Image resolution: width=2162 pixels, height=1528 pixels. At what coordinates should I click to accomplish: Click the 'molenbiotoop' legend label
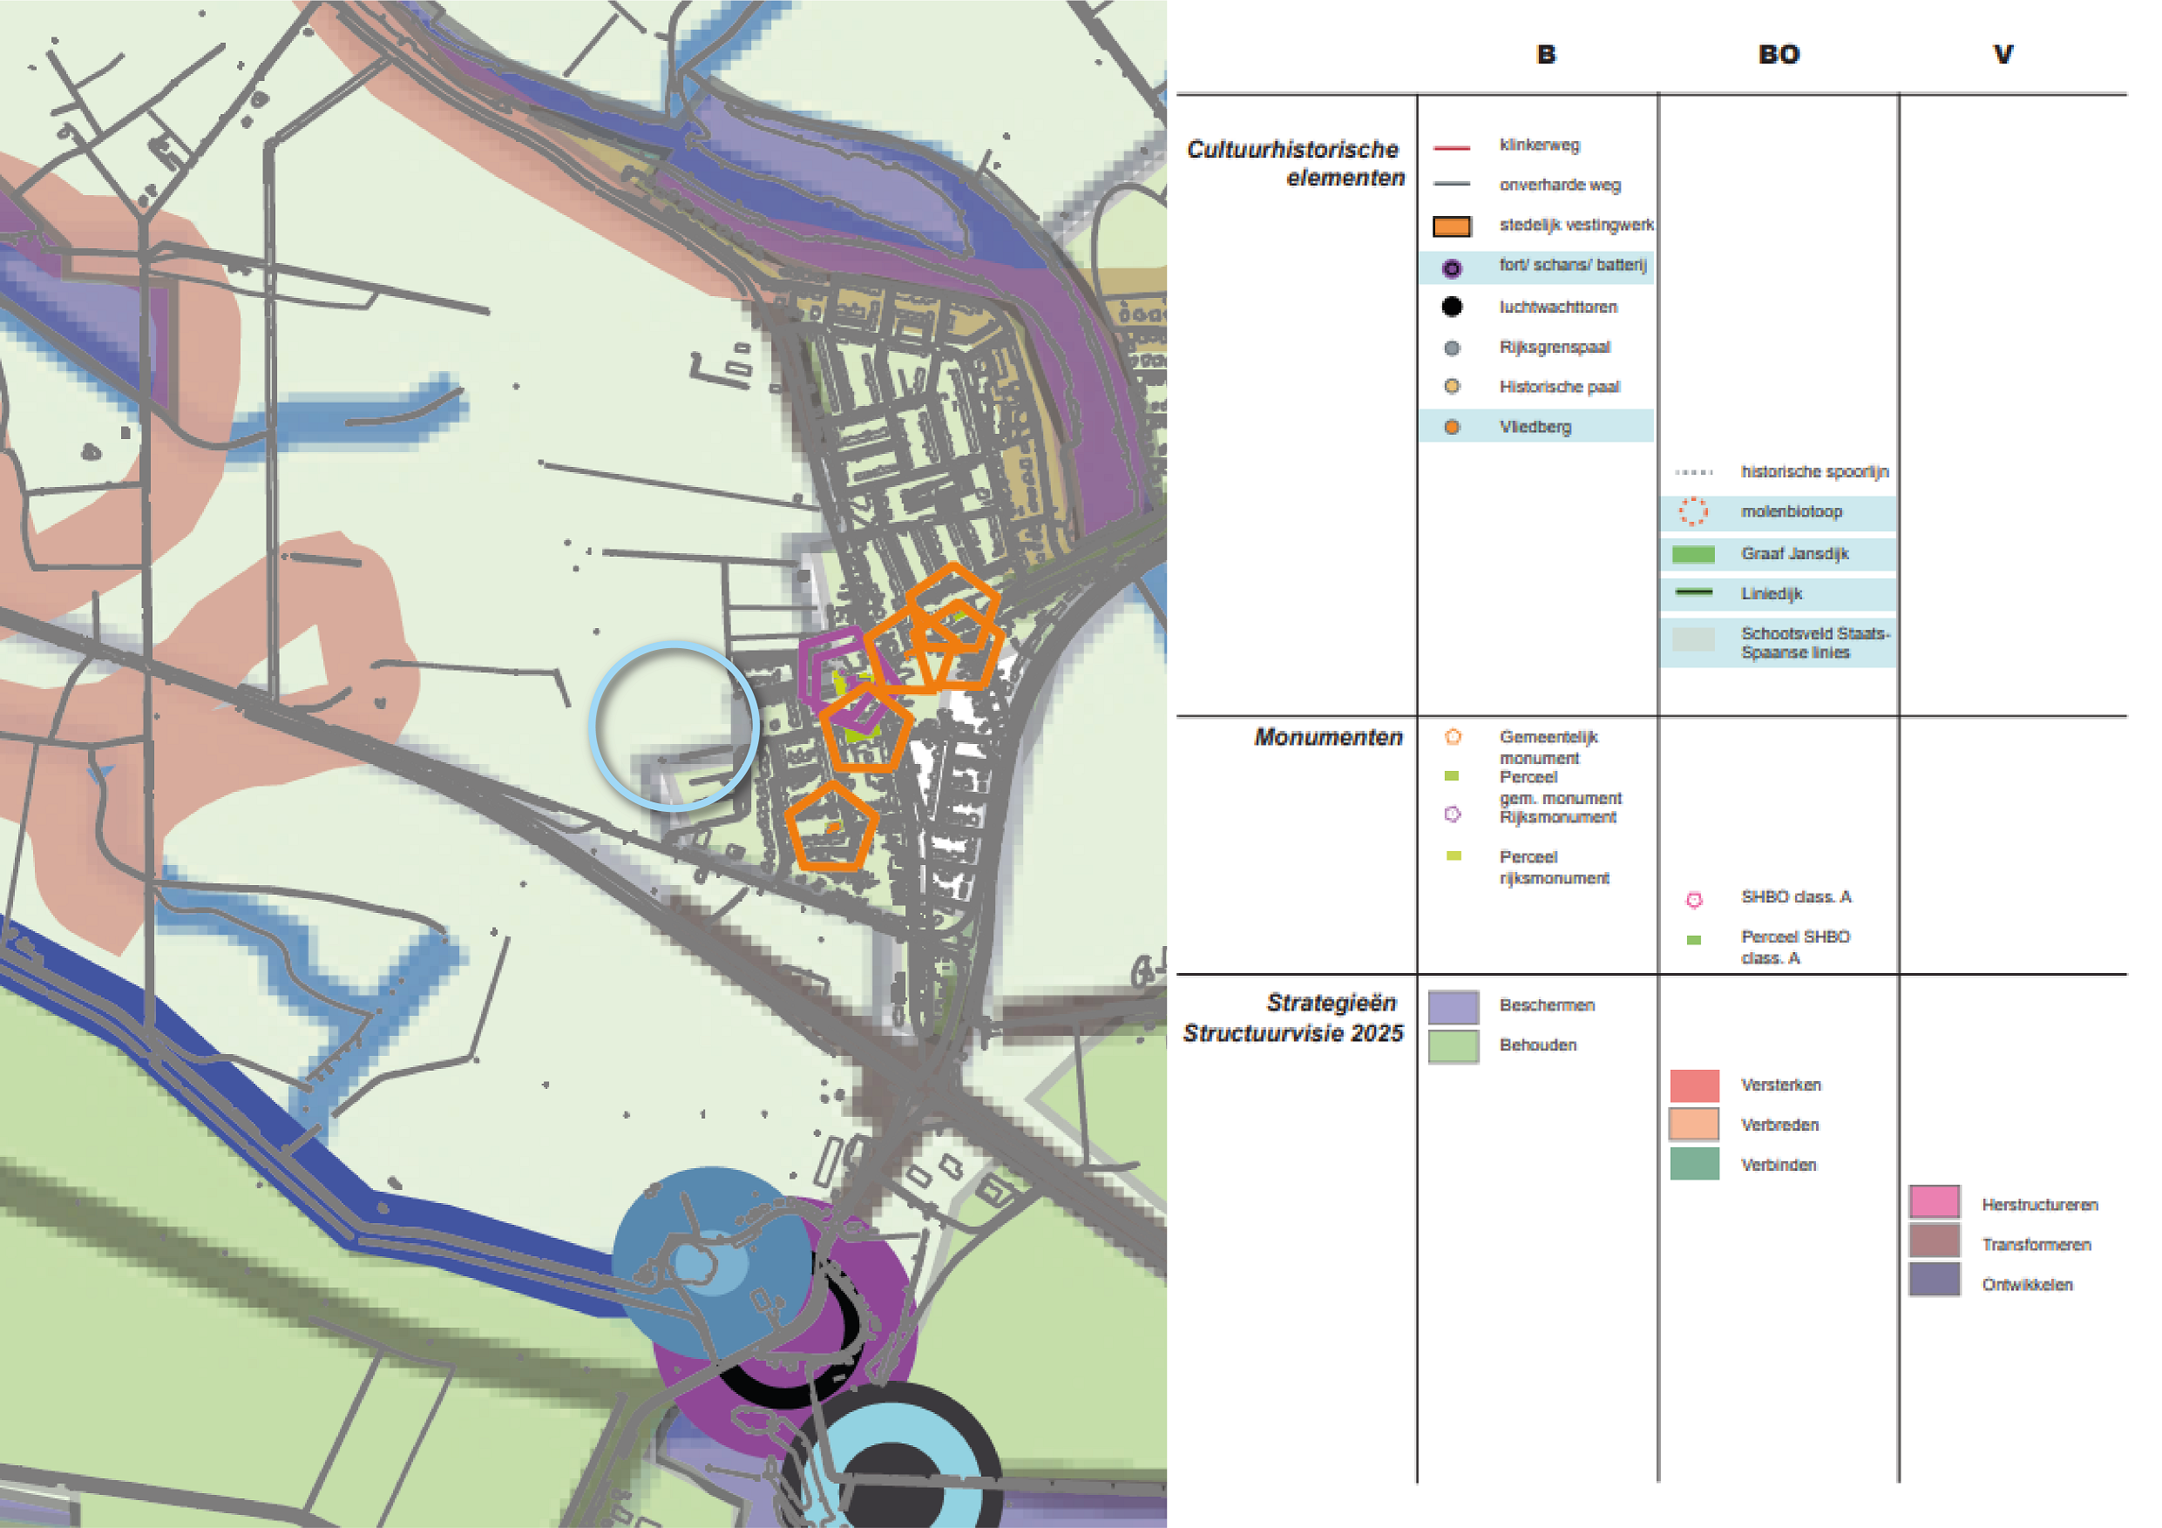tap(1791, 511)
